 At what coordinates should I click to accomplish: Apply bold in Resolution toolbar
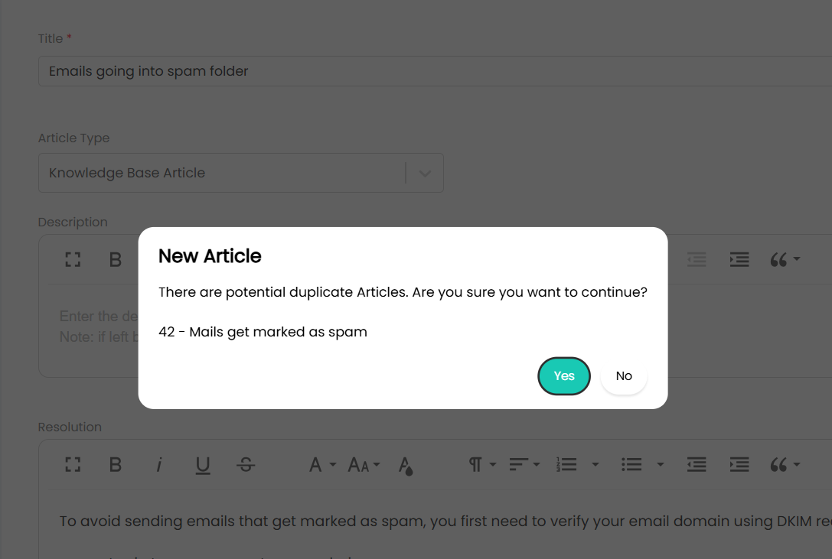116,465
